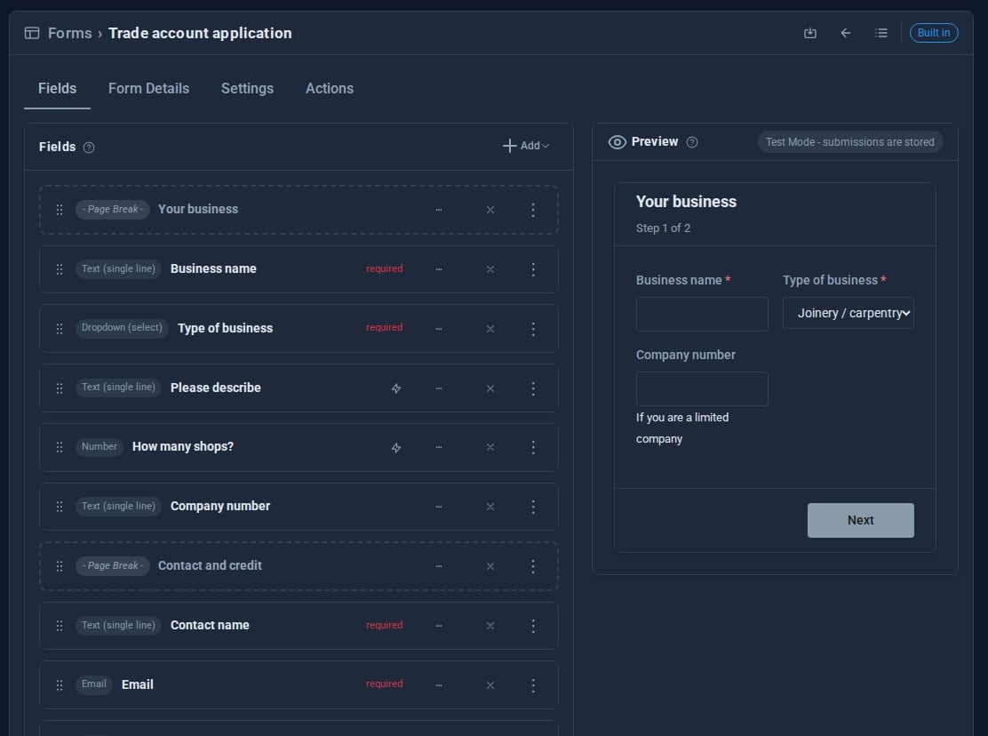
Task: Open the Type of business select dropdown
Action: coord(849,313)
